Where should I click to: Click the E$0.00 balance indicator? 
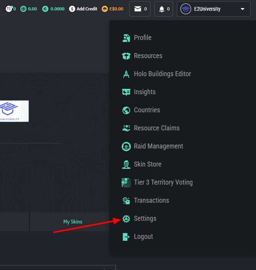click(x=113, y=8)
